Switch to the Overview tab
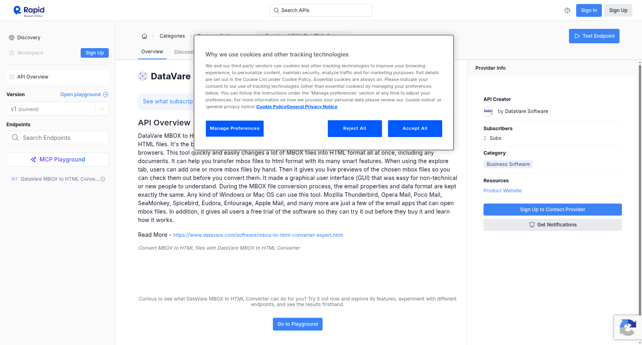The width and height of the screenshot is (642, 345). point(152,52)
